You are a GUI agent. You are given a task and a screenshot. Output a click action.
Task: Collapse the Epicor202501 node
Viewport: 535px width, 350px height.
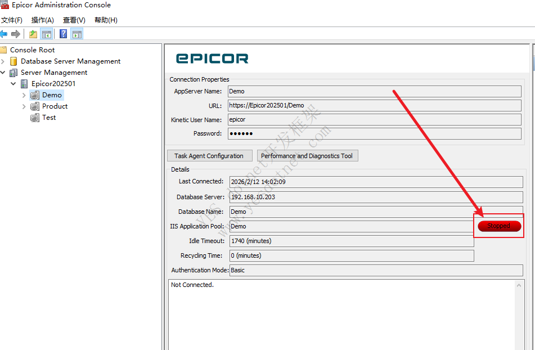[x=12, y=83]
